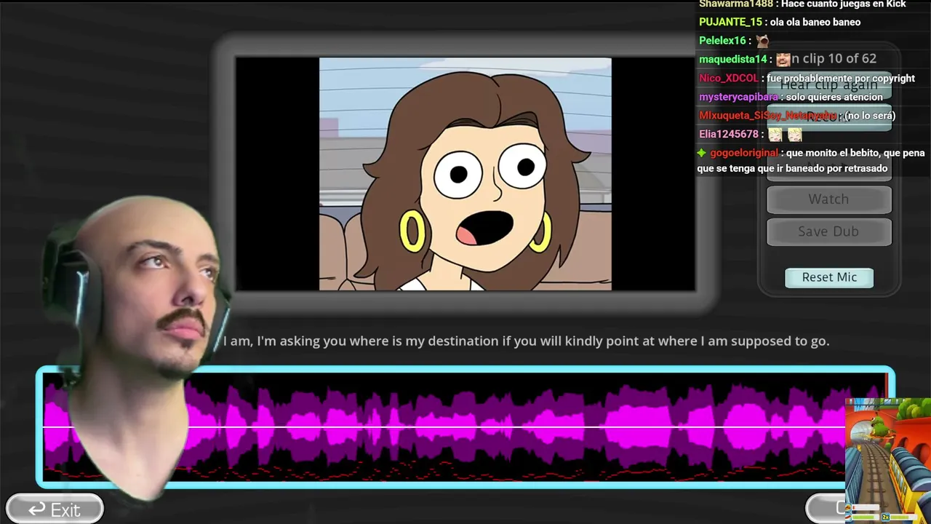Click the username maquedista14 in chat
The height and width of the screenshot is (524, 931).
733,60
